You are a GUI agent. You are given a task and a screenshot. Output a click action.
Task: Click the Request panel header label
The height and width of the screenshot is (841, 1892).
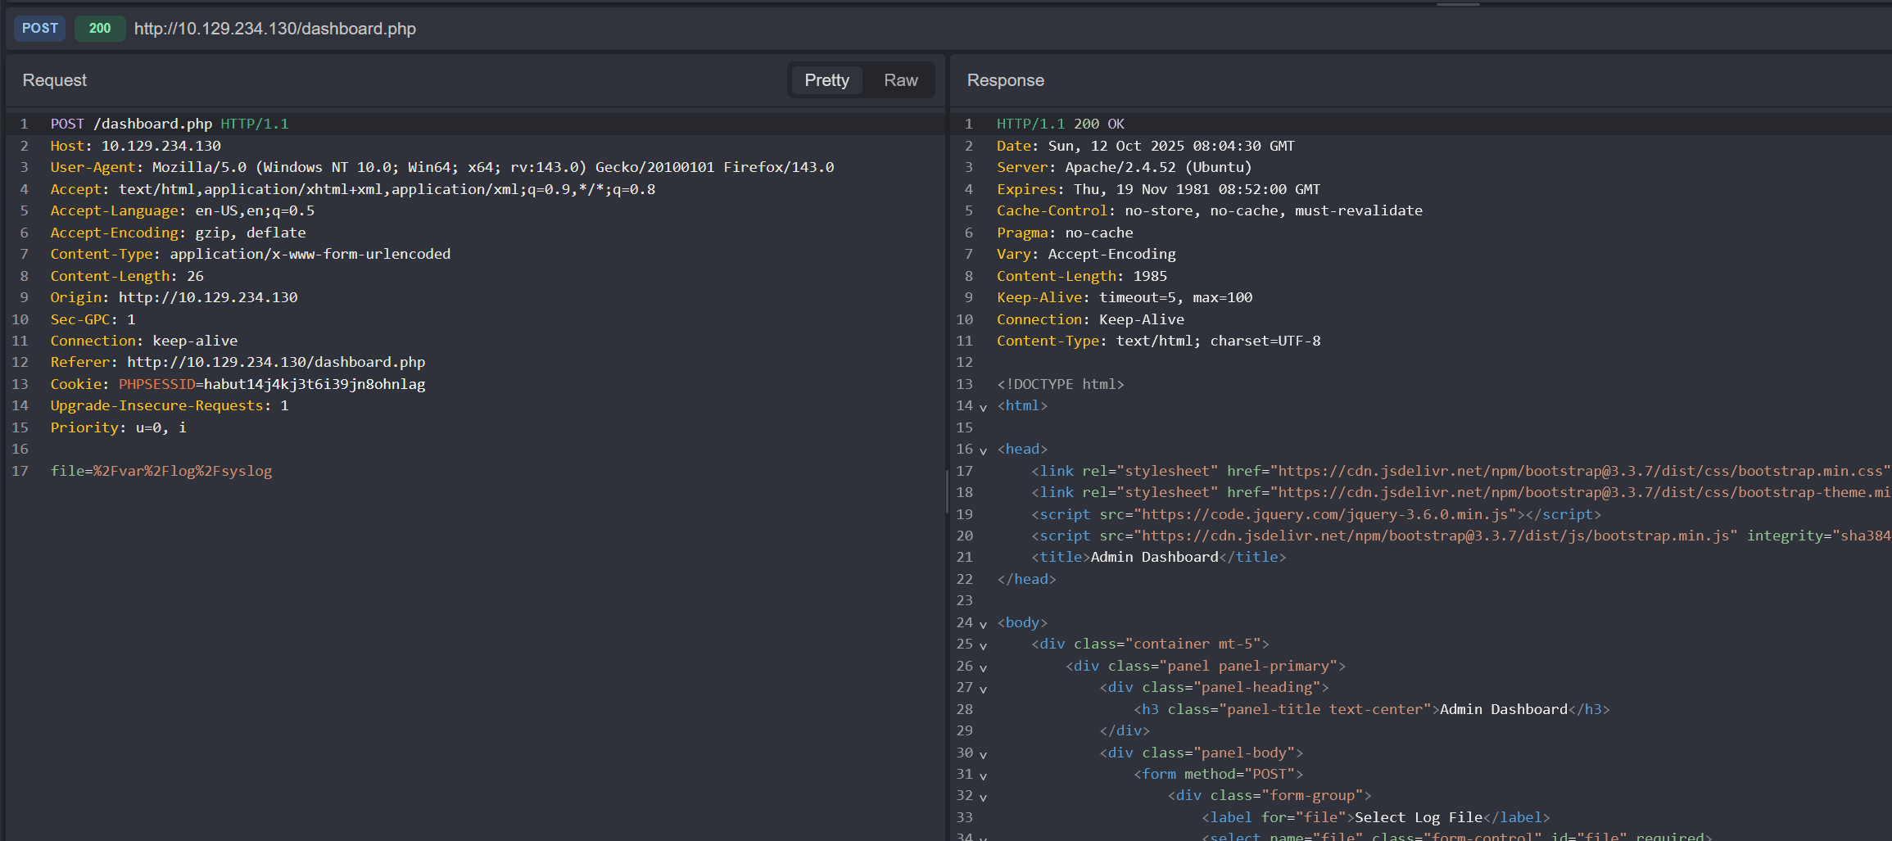[54, 80]
